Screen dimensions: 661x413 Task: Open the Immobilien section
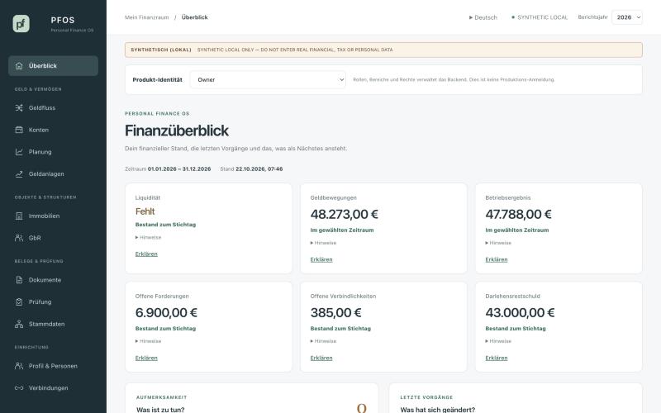pos(53,216)
